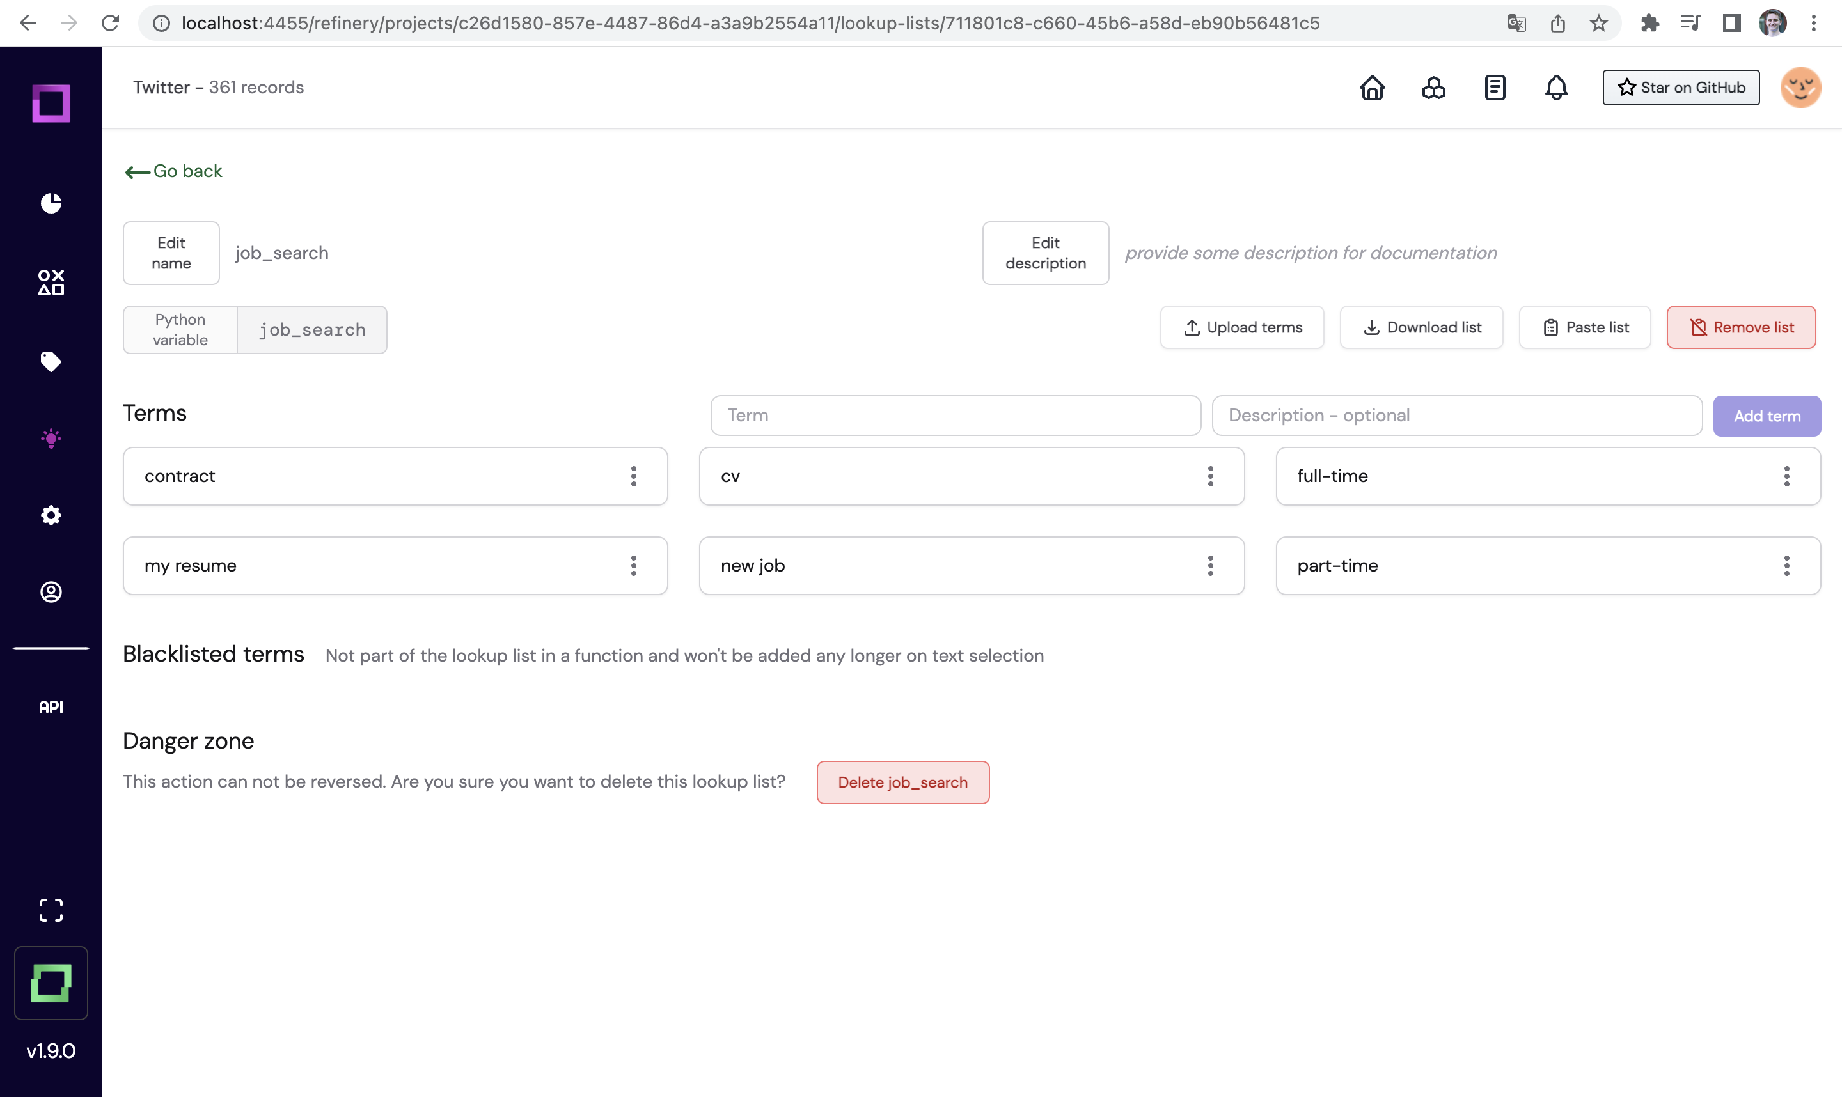This screenshot has width=1842, height=1097.
Task: Open options menu for contract term
Action: coord(634,476)
